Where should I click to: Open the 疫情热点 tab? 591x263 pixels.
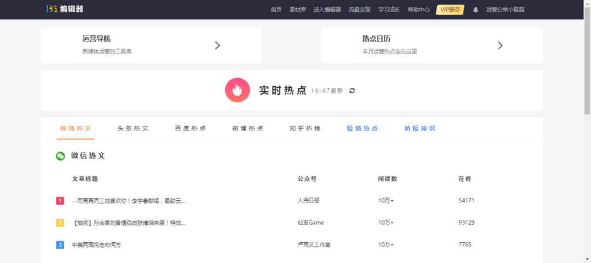pyautogui.click(x=362, y=129)
